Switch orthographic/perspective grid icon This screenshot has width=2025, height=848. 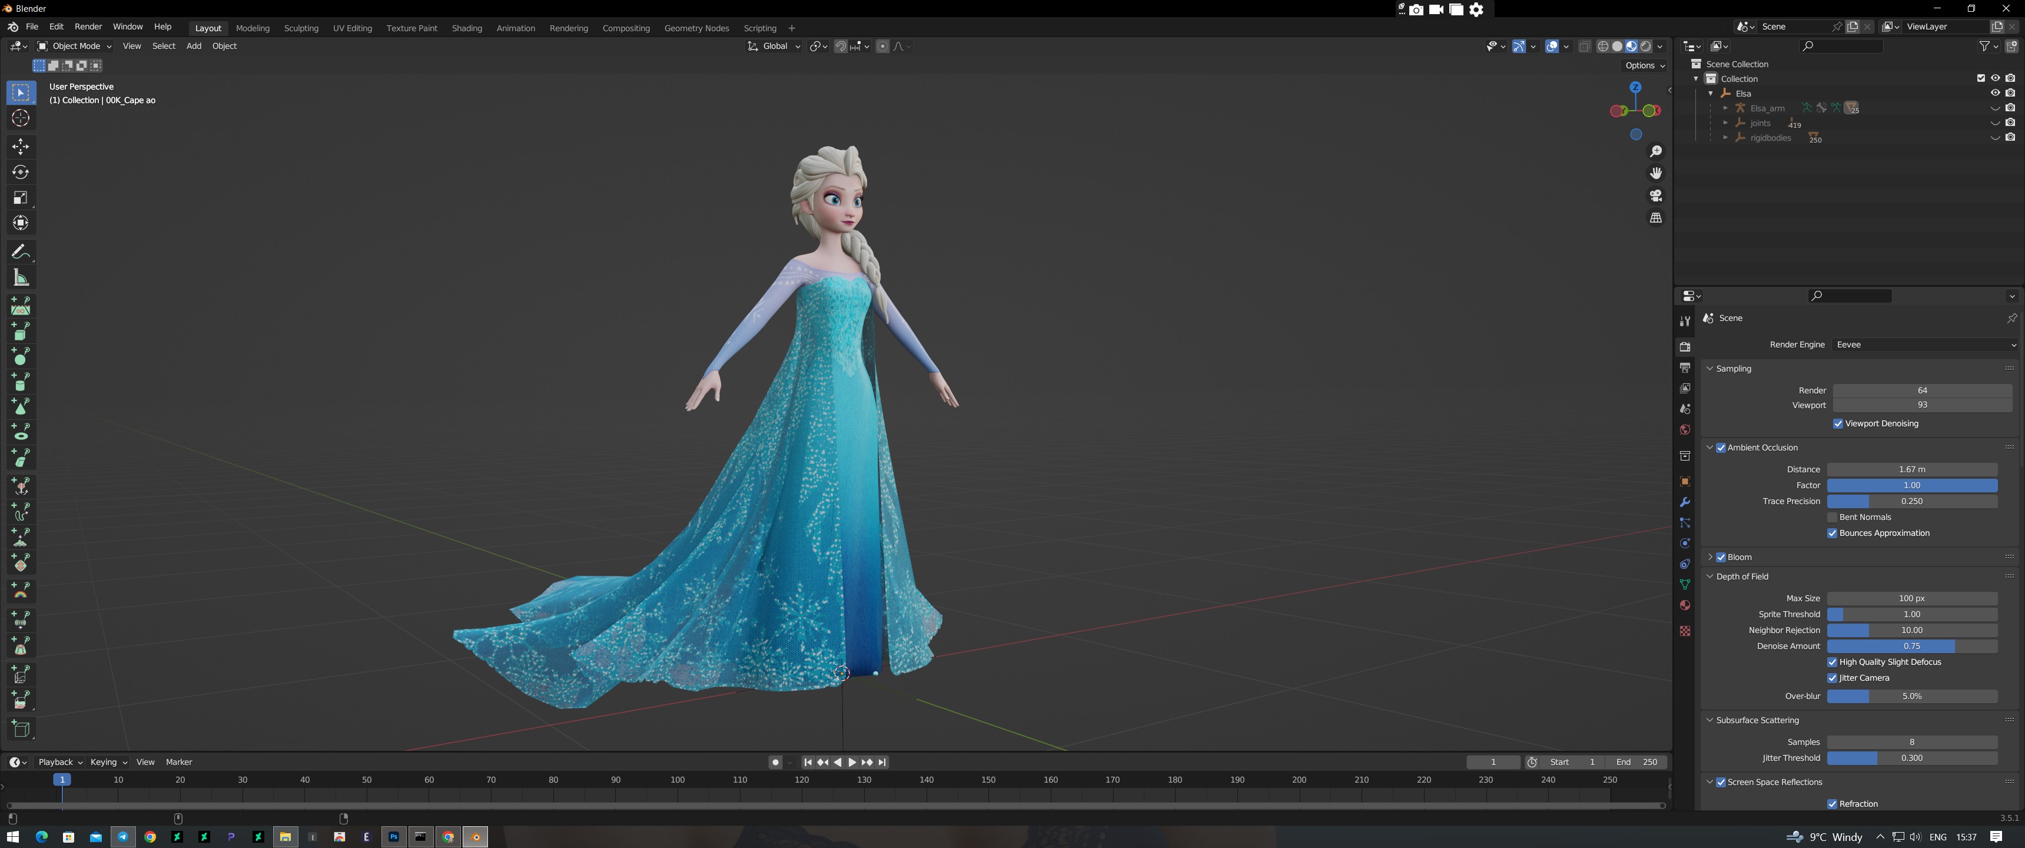coord(1655,218)
